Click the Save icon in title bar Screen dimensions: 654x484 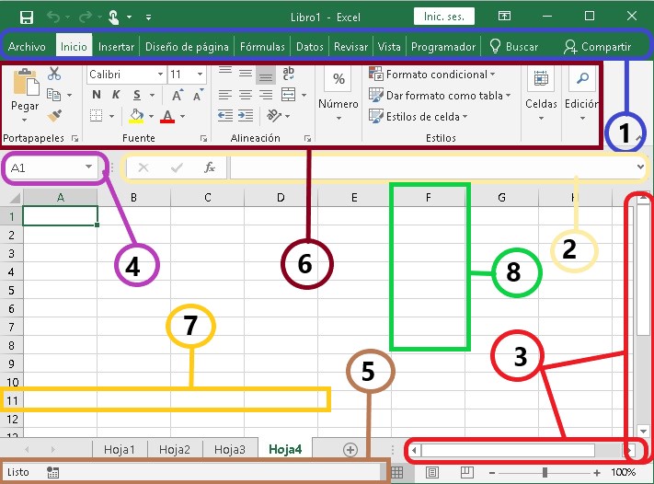(26, 17)
